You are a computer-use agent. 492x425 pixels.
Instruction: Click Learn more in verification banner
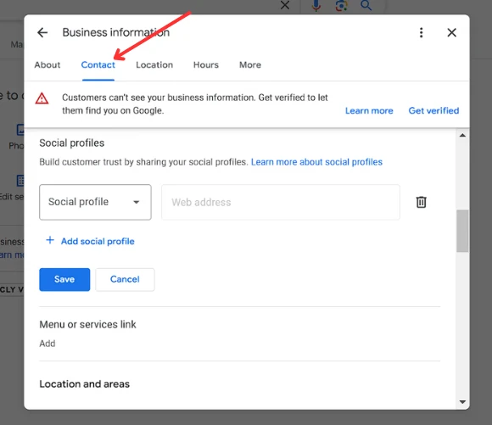pos(369,111)
